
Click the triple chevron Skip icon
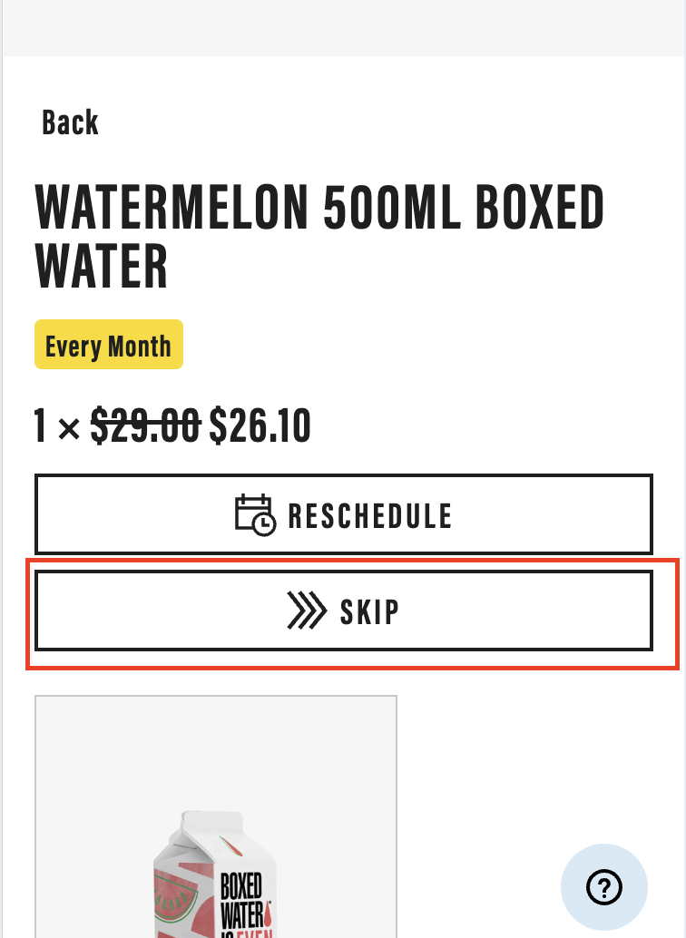(x=307, y=611)
